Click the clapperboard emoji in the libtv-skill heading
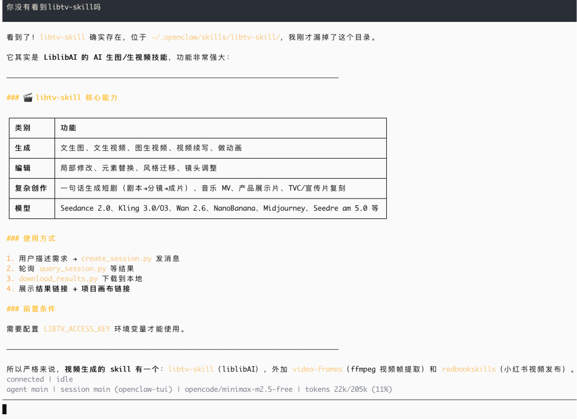Viewport: 577px width, 419px height. coord(28,97)
